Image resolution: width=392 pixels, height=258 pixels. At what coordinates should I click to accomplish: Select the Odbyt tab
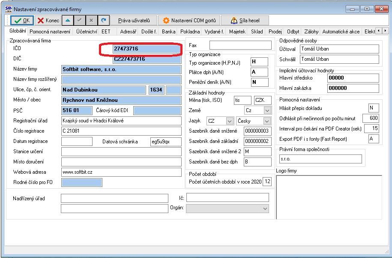[x=293, y=32]
